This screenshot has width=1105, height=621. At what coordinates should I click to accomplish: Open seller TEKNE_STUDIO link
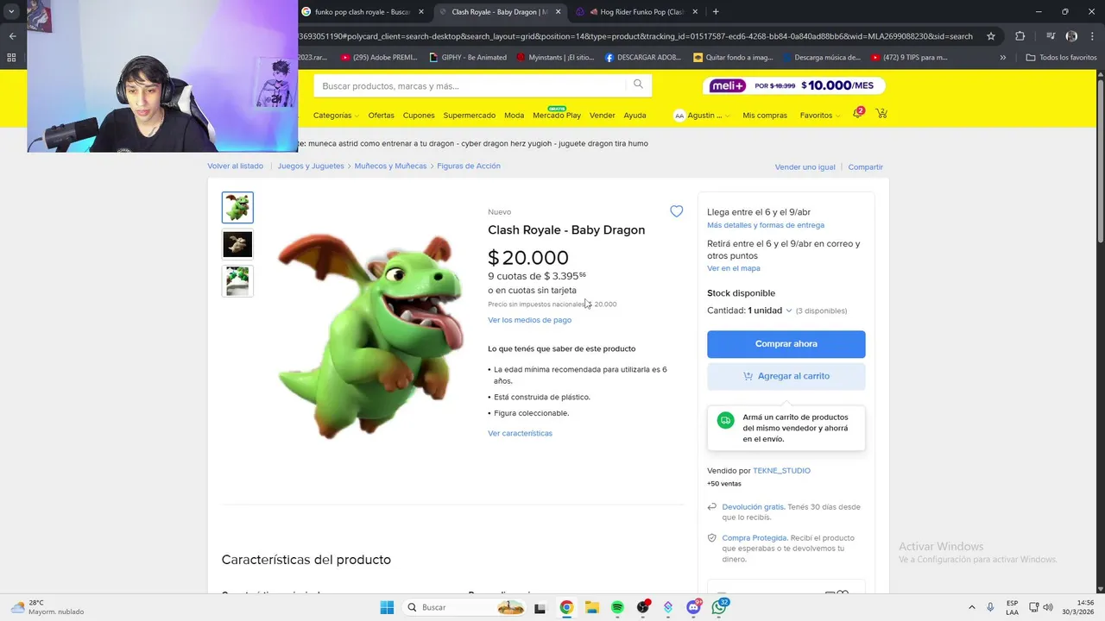[x=781, y=471]
